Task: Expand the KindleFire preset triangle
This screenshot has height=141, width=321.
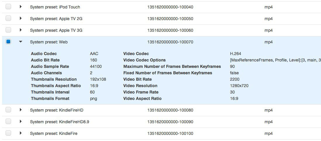Action: click(20, 133)
